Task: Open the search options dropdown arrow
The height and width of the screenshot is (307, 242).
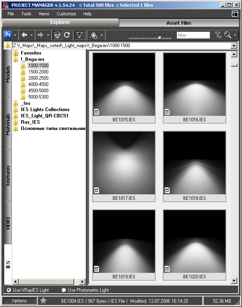Action: pos(235,35)
